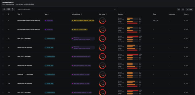The image size is (195, 95).
Task: Open gauge icon for vulnerability #13
Action: [x=187, y=66]
